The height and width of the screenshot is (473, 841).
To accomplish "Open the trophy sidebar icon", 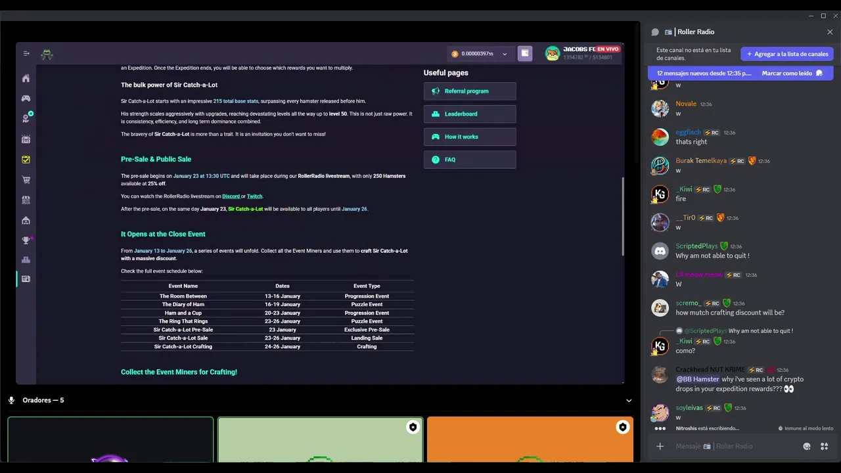I will (26, 240).
